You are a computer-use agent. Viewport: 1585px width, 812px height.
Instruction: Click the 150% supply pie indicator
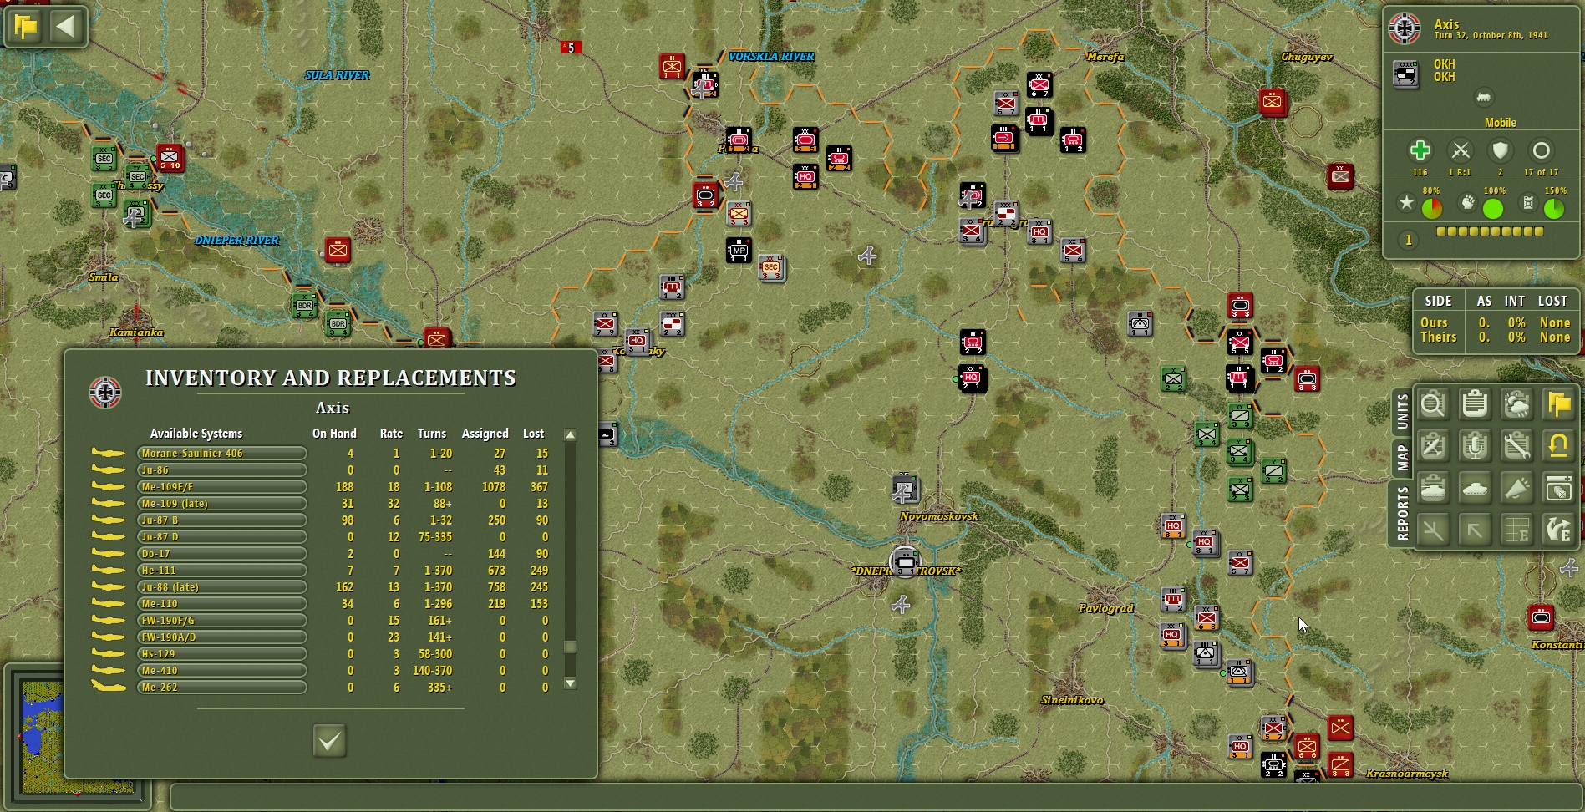pos(1554,208)
